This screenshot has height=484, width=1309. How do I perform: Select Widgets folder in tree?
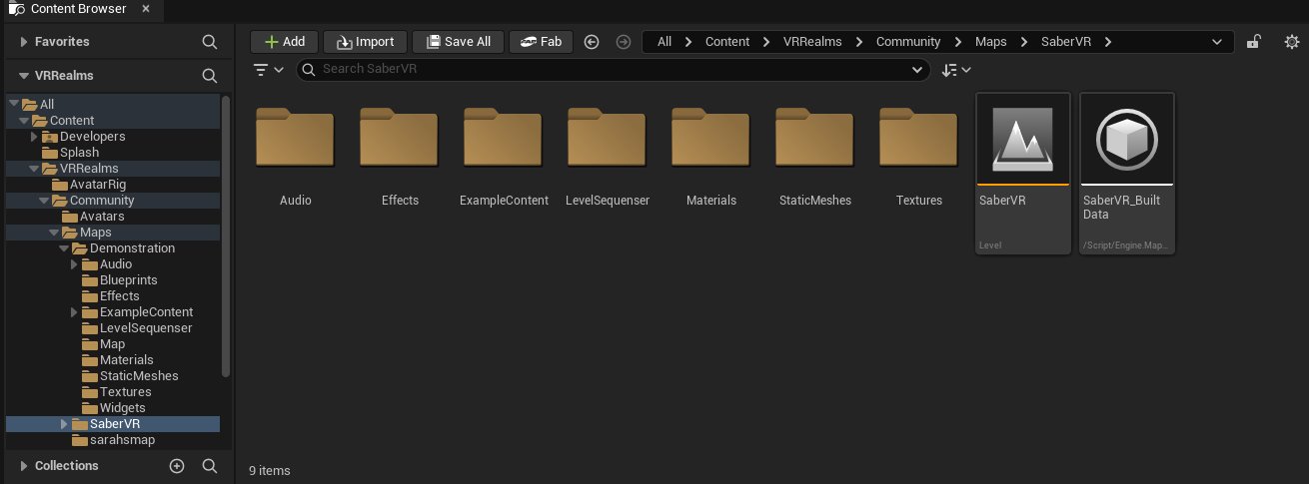coord(122,407)
